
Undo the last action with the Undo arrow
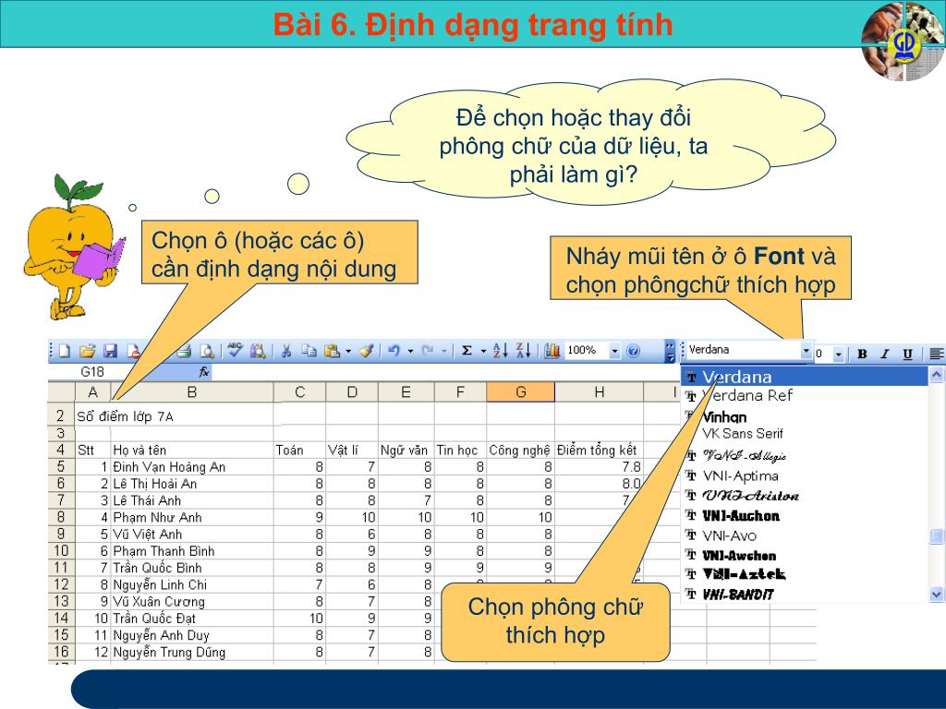[x=394, y=351]
